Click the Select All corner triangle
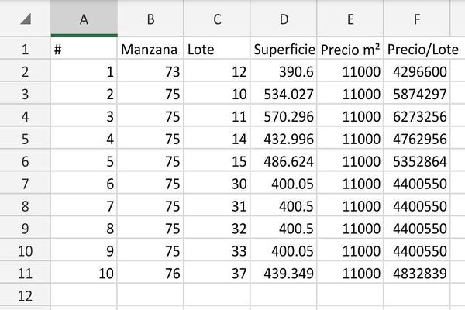The width and height of the screenshot is (465, 310). click(26, 18)
